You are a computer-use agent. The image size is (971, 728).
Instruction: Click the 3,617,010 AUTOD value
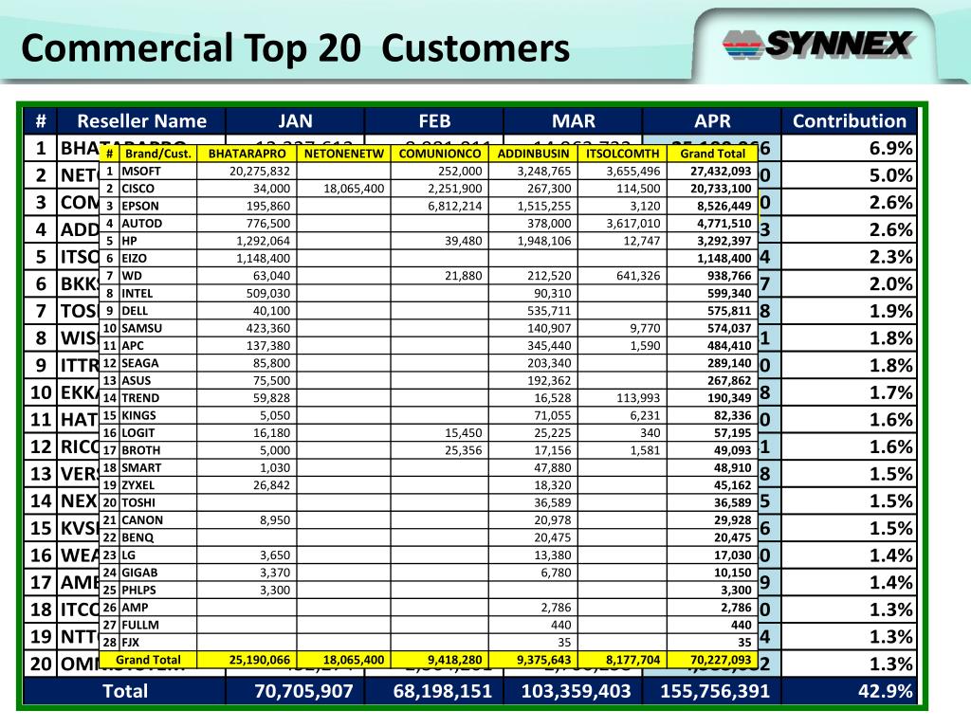(x=633, y=224)
